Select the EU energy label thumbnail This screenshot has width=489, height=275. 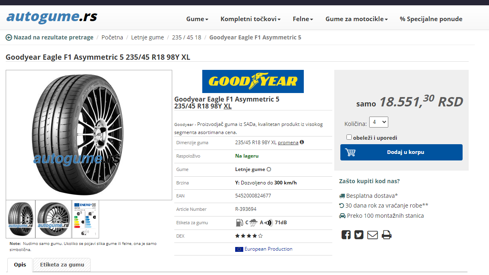[x=85, y=219]
